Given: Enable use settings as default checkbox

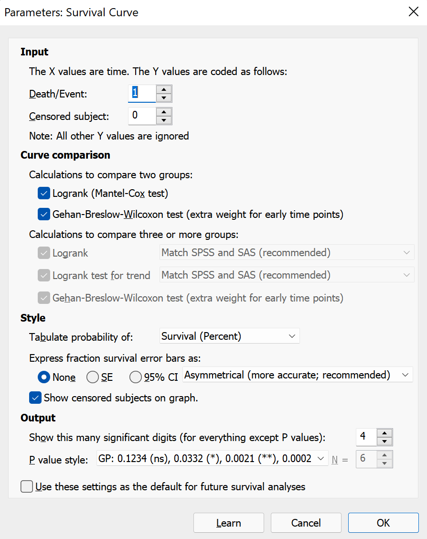Looking at the screenshot, I should [x=27, y=487].
